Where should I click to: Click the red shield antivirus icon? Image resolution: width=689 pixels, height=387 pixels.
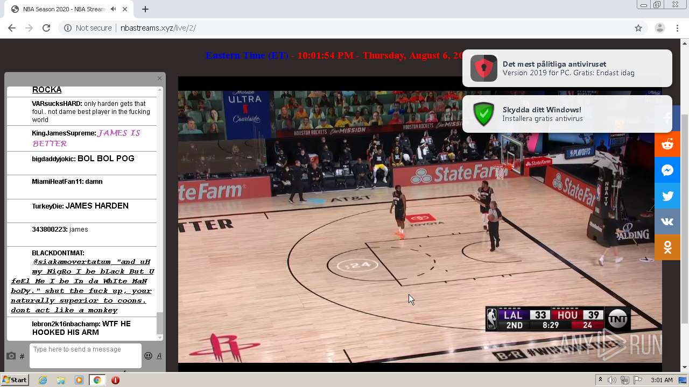click(x=483, y=68)
